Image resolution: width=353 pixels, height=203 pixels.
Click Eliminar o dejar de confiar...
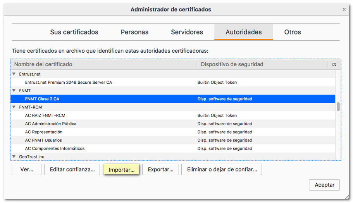click(222, 170)
